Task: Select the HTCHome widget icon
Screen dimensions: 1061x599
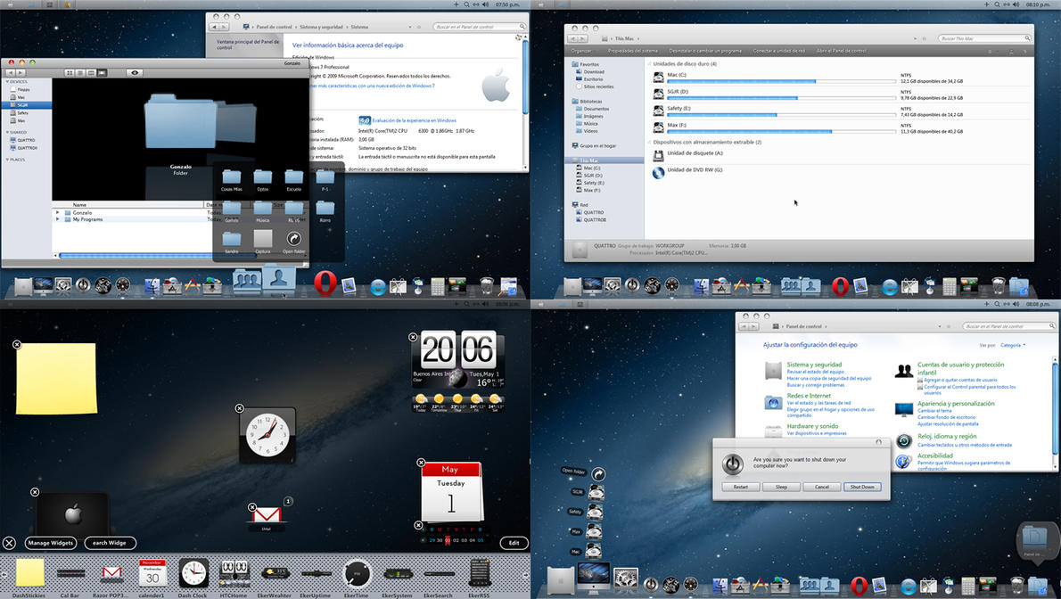Action: coord(234,572)
